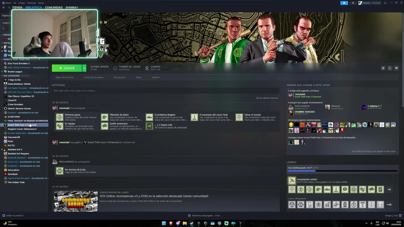The width and height of the screenshot is (404, 227).
Task: Open Guías link
Action: click(x=139, y=77)
